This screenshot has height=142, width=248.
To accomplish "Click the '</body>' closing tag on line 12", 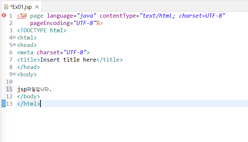I will [28, 97].
